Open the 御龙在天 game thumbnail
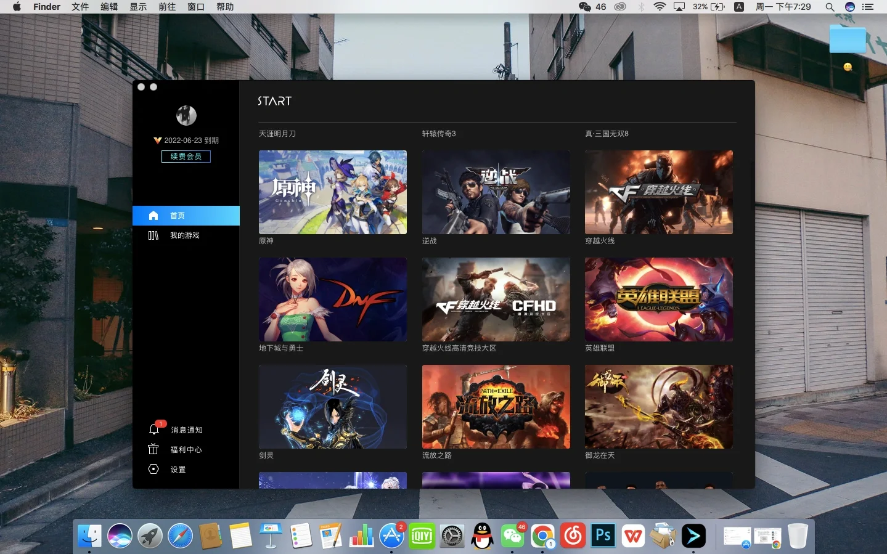Screen dimensions: 887x554 (x=659, y=407)
